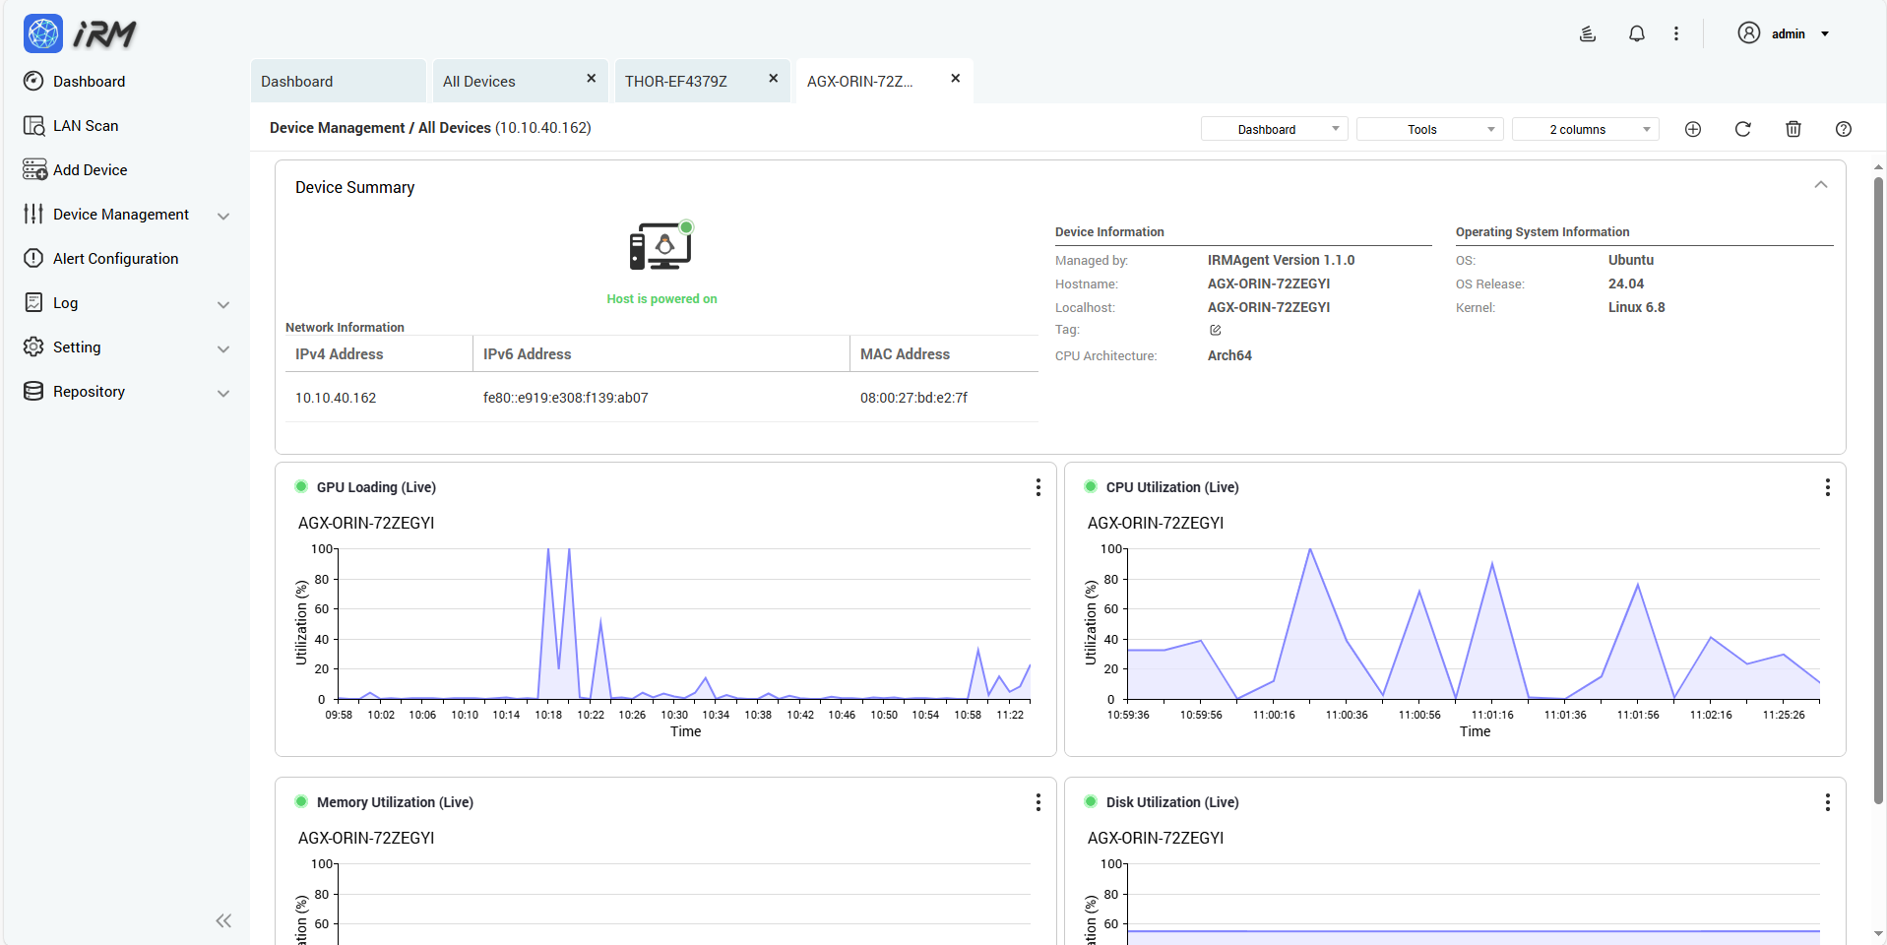
Task: Open the task list icon in header
Action: point(1588,33)
